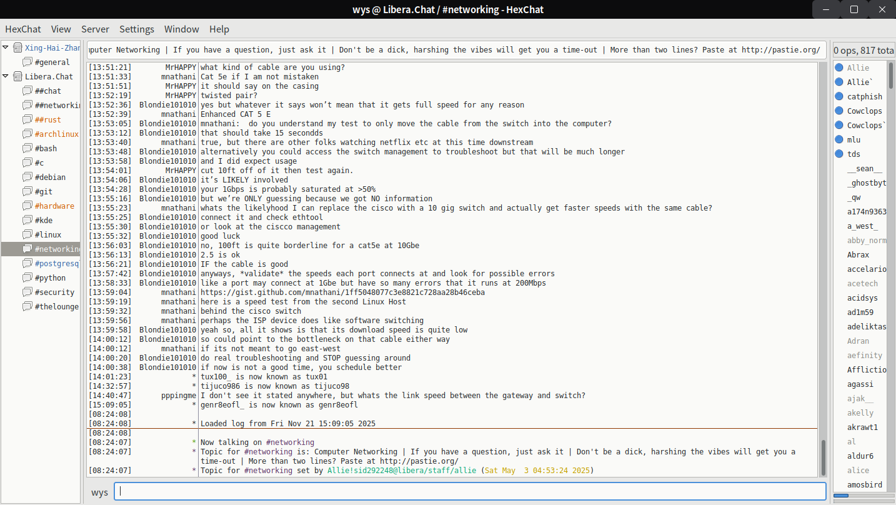Image resolution: width=896 pixels, height=505 pixels.
Task: Click the blue status dot beside mlu
Action: [839, 139]
